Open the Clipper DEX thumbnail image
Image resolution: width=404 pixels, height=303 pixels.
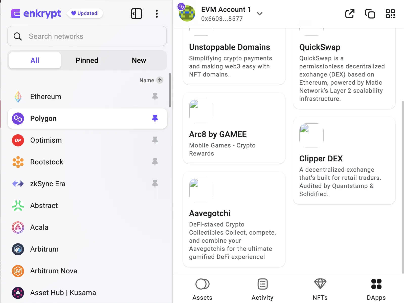pyautogui.click(x=311, y=135)
